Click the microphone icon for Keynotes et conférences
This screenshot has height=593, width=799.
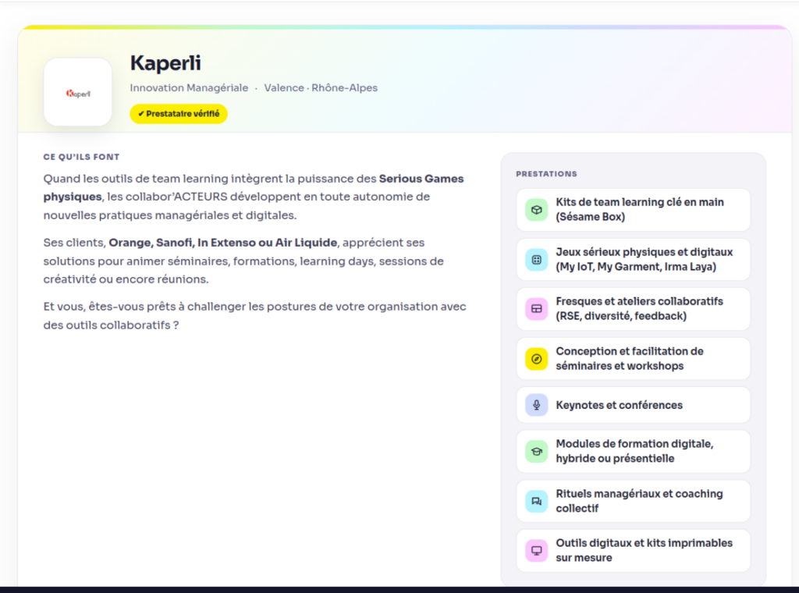pyautogui.click(x=536, y=405)
